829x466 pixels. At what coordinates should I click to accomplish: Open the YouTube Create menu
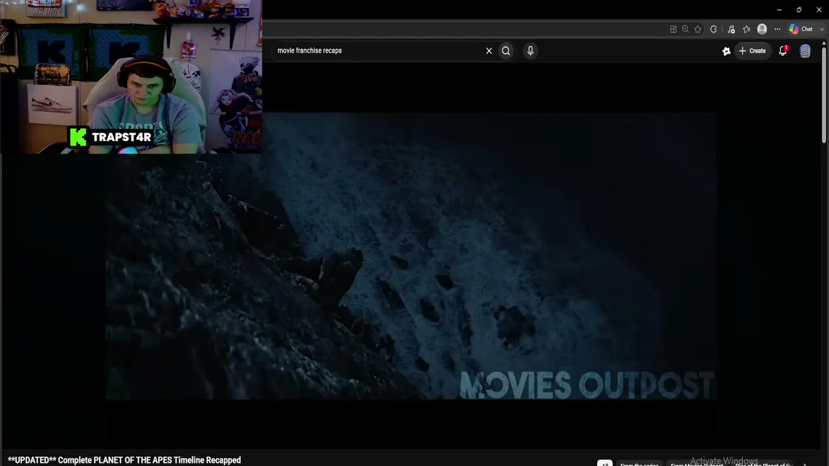(752, 50)
